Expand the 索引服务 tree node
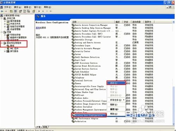The width and height of the screenshot is (176, 131). pos(5,51)
